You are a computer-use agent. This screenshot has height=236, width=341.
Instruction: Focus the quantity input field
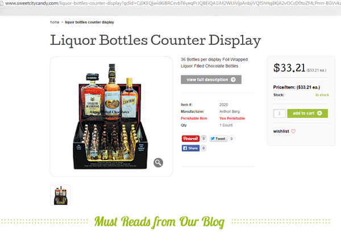point(279,113)
